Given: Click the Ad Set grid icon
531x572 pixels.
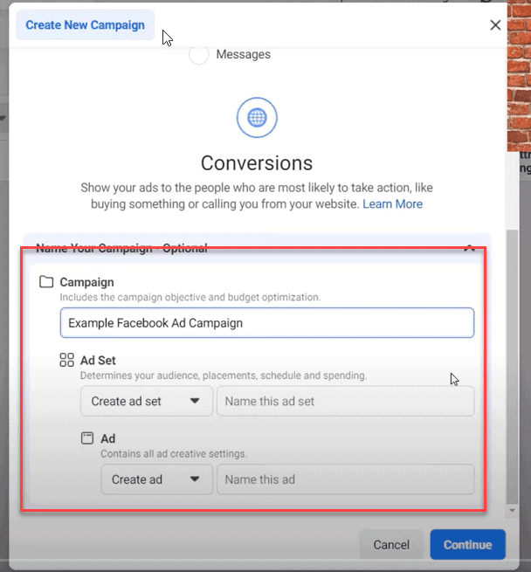Looking at the screenshot, I should pyautogui.click(x=66, y=360).
